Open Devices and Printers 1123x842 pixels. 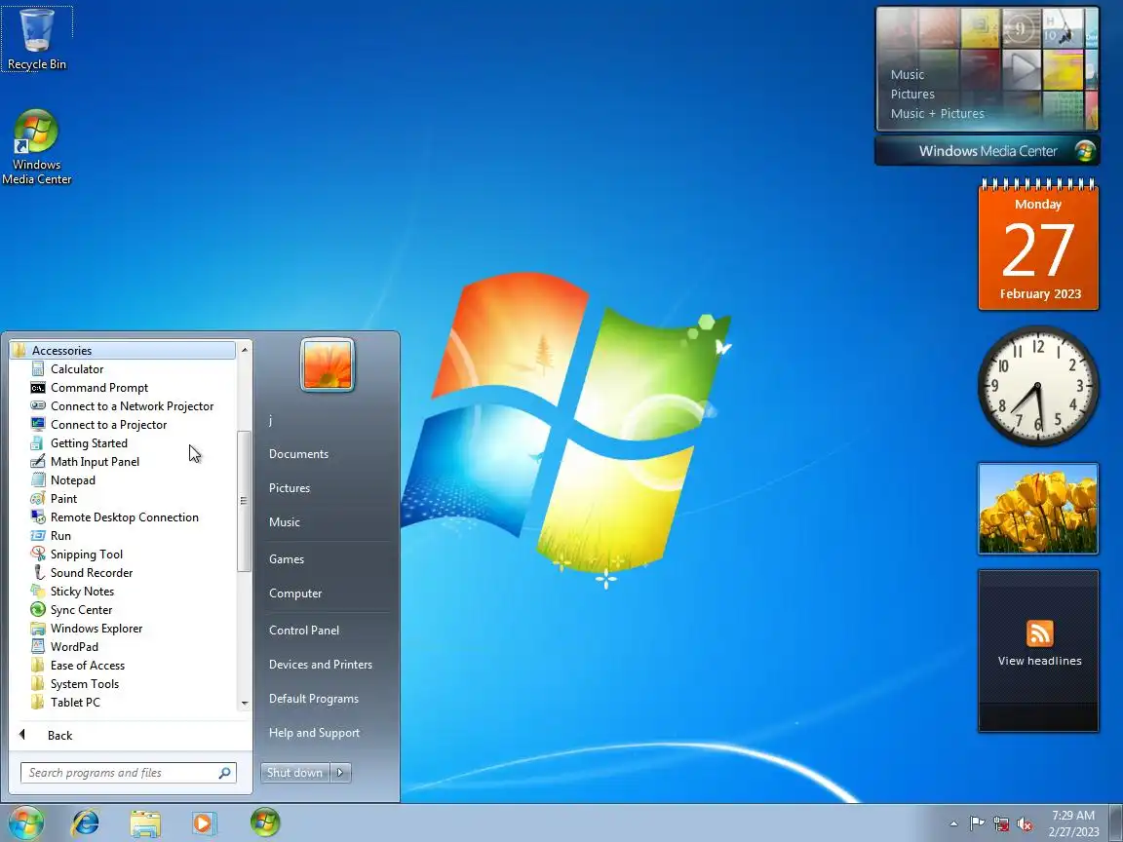320,665
